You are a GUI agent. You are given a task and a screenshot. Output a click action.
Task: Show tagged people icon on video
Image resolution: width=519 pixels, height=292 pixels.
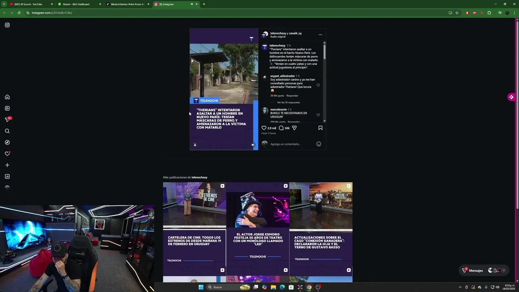[195, 145]
